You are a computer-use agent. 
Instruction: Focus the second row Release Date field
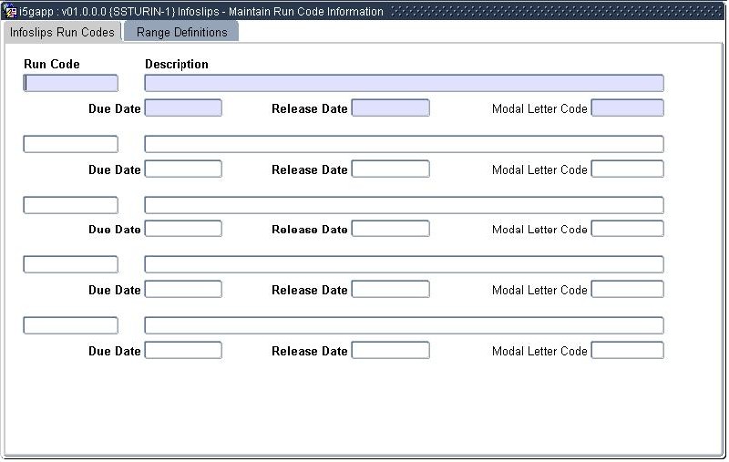390,169
